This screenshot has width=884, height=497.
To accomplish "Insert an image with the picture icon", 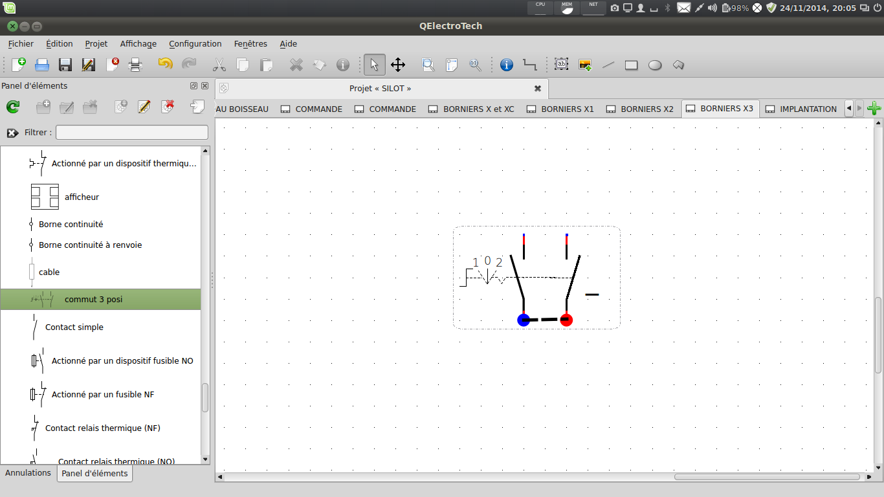I will [x=585, y=65].
